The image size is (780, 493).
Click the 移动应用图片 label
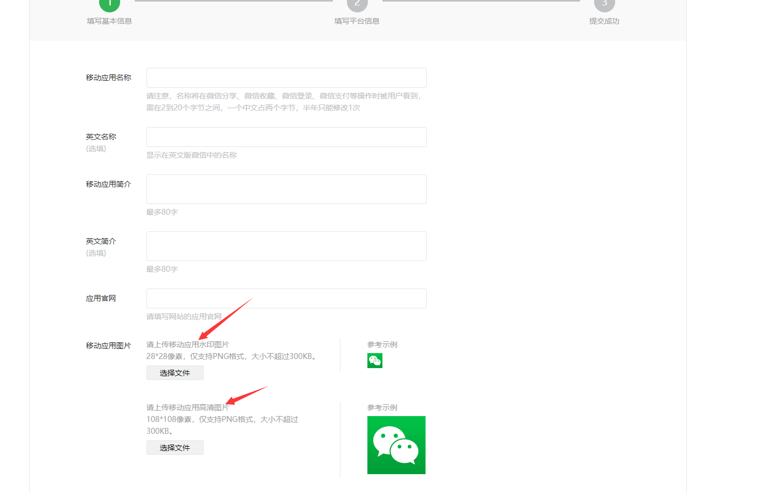coord(109,346)
